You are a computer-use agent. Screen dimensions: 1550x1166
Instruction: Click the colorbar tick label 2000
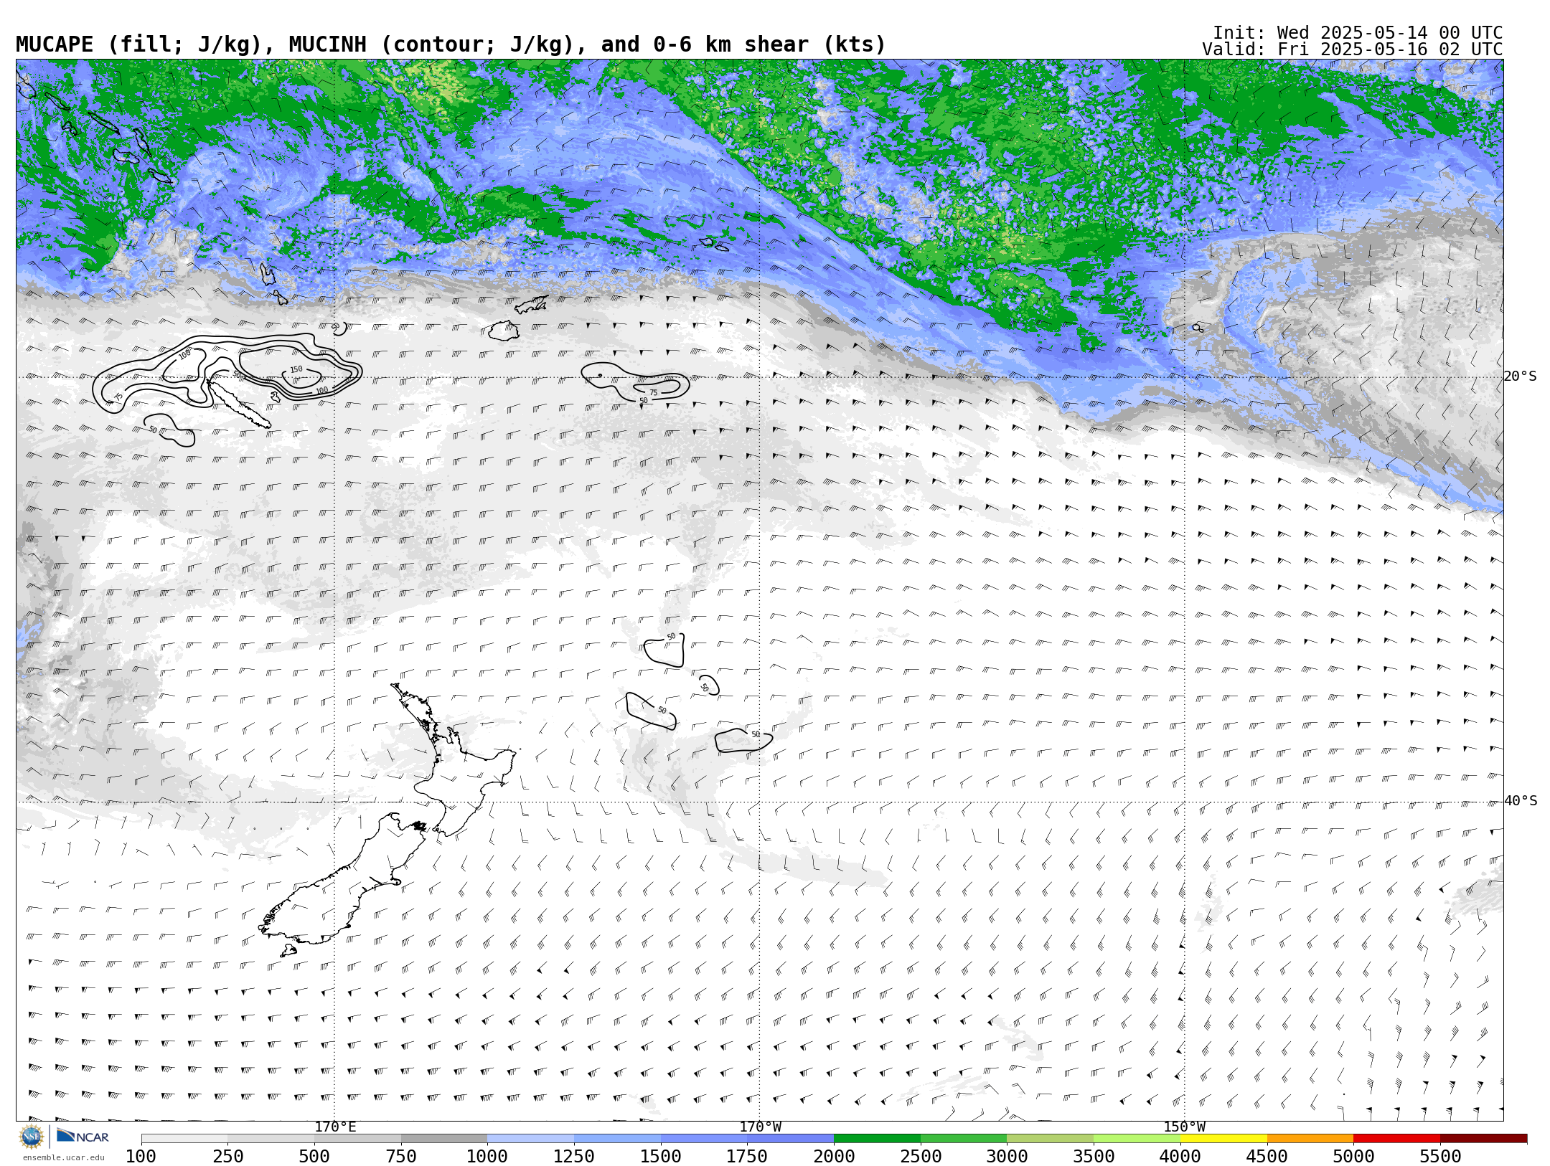click(834, 1156)
